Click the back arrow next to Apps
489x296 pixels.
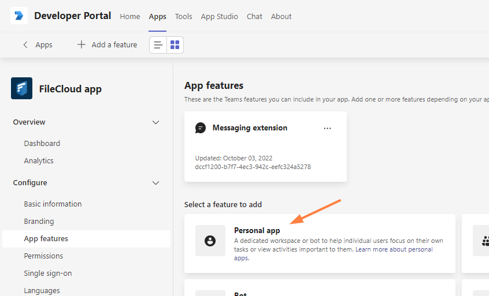point(25,45)
